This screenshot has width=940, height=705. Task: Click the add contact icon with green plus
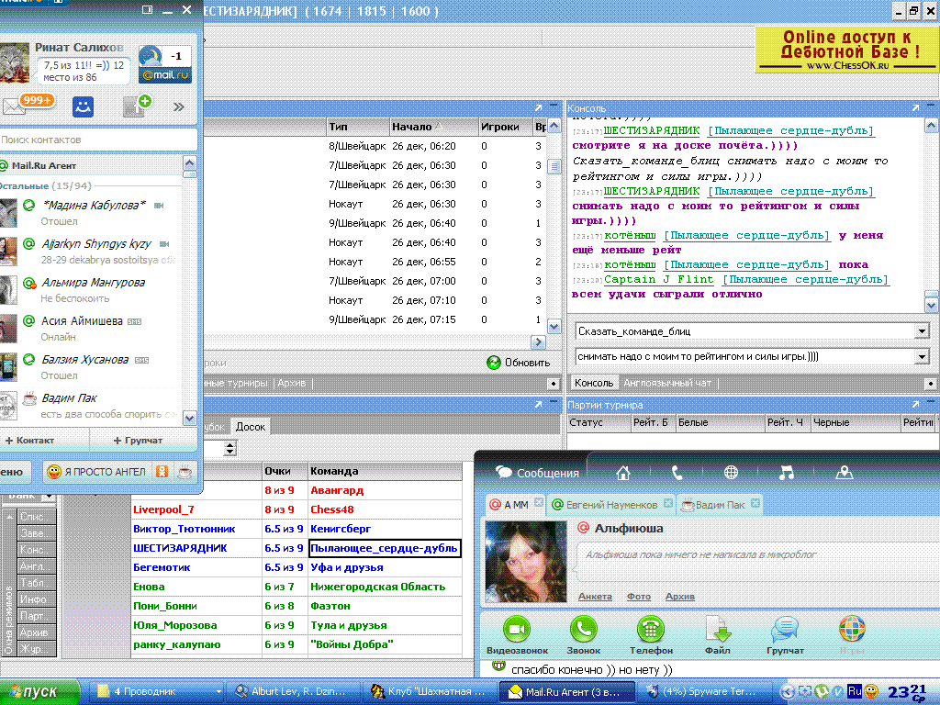(137, 106)
